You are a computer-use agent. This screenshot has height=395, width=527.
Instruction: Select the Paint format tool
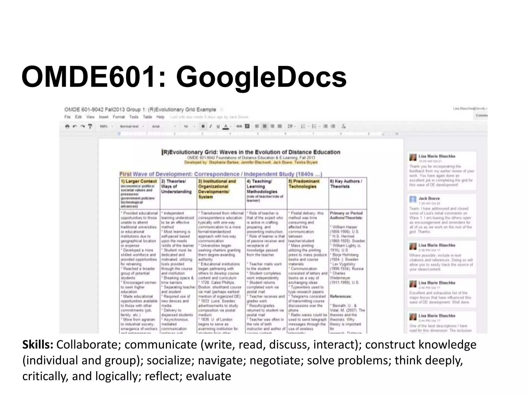click(90, 126)
